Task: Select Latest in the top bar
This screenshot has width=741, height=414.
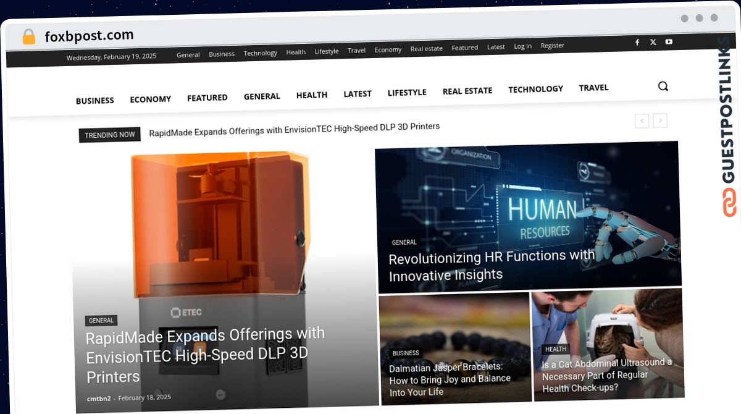Action: [496, 46]
